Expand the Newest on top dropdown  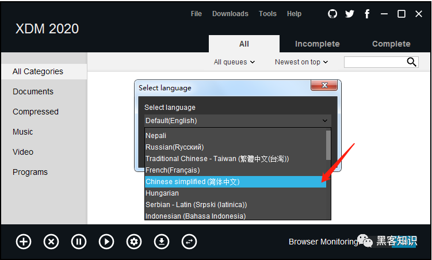click(x=301, y=62)
